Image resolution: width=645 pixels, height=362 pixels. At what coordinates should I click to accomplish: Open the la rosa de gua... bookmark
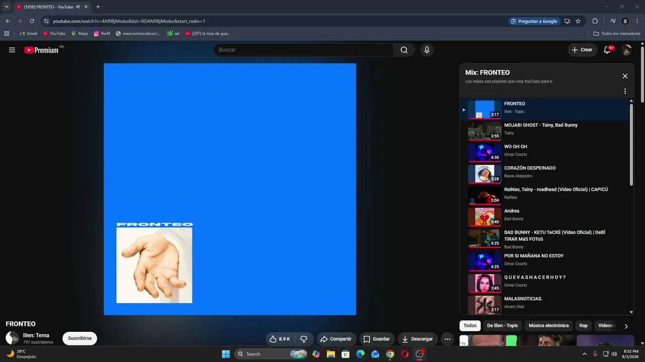point(208,34)
